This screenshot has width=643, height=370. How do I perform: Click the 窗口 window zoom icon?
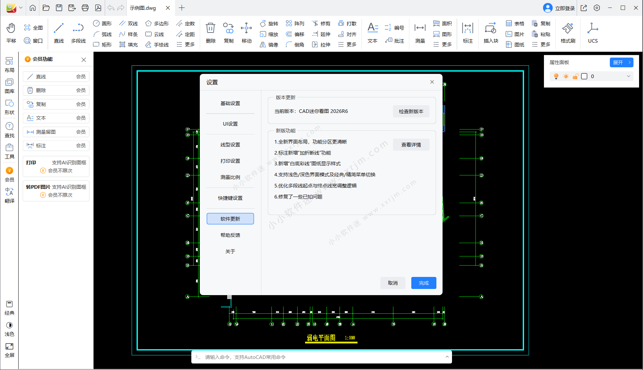tap(27, 41)
